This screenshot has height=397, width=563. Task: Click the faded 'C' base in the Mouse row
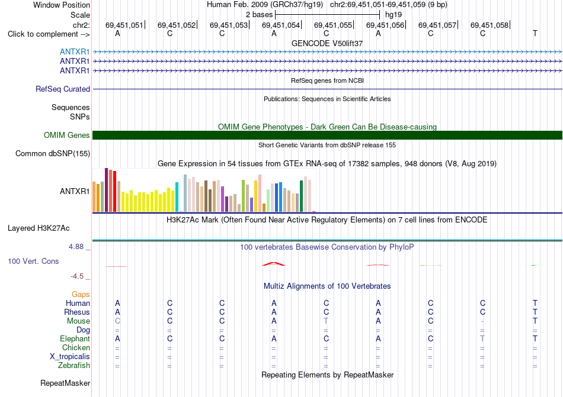tap(117, 321)
